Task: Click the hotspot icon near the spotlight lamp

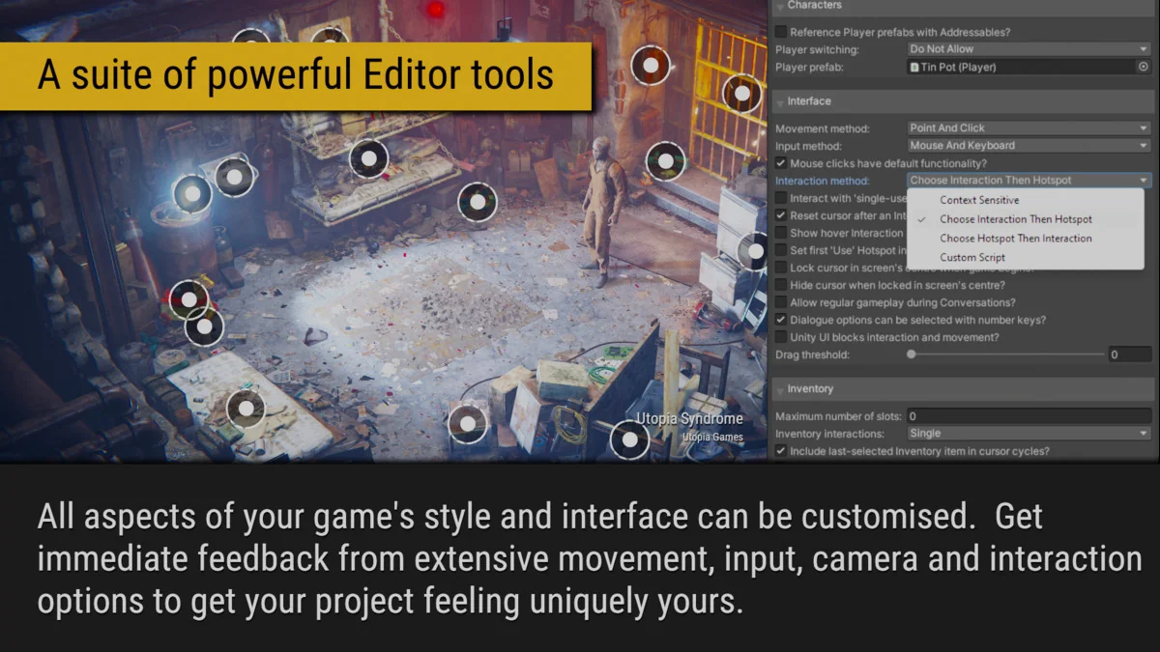Action: (192, 191)
